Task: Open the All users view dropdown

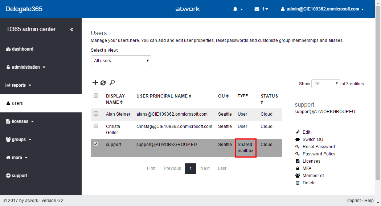Action: 121,61
